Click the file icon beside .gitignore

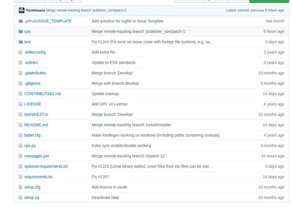pyautogui.click(x=20, y=83)
